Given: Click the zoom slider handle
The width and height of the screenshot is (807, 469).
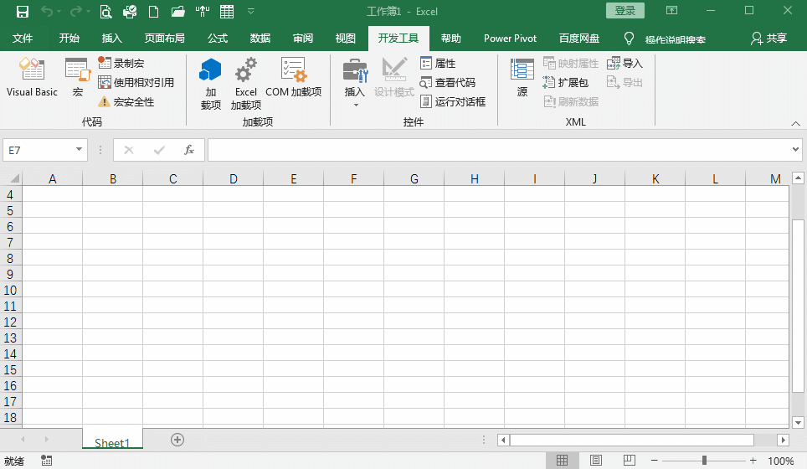Looking at the screenshot, I should click(704, 461).
